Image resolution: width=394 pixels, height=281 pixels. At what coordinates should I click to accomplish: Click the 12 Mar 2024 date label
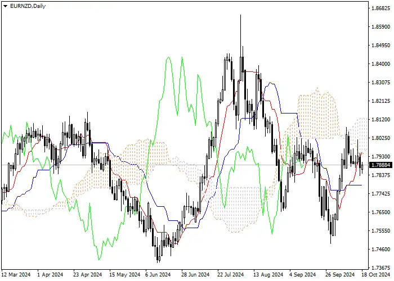pyautogui.click(x=16, y=275)
